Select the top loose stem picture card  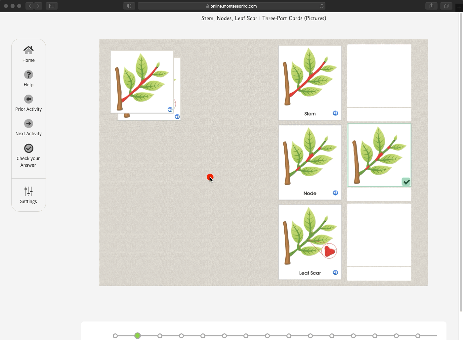click(142, 82)
